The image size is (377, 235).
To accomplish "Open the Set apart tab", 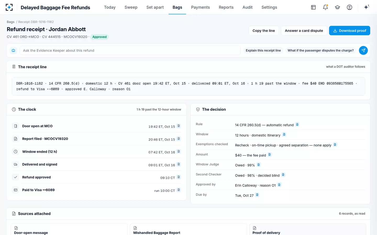I will [155, 7].
